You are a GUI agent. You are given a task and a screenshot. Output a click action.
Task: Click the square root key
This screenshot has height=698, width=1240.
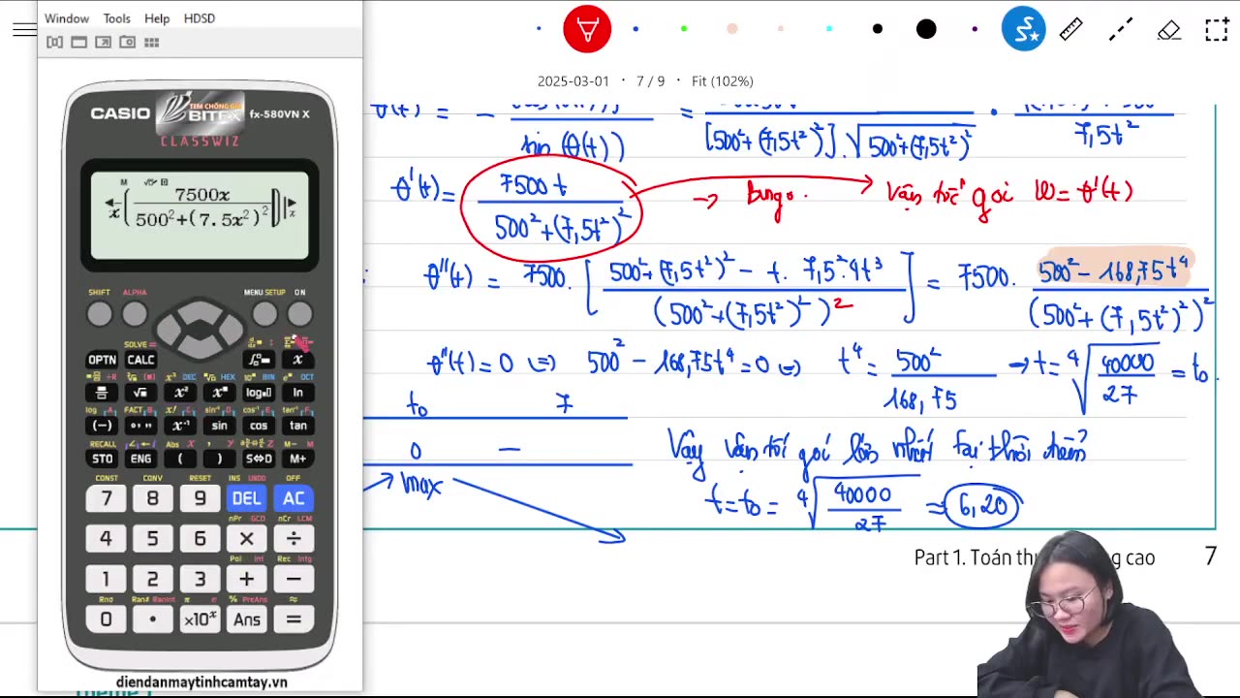click(140, 393)
